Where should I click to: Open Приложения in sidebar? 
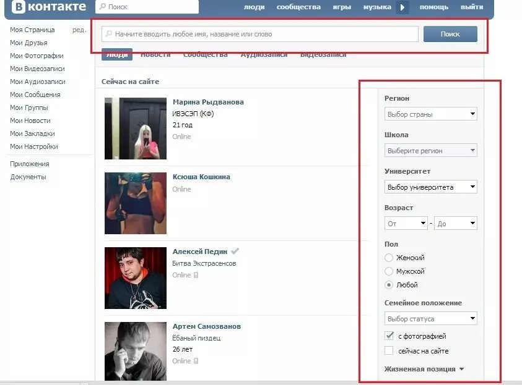click(x=30, y=164)
